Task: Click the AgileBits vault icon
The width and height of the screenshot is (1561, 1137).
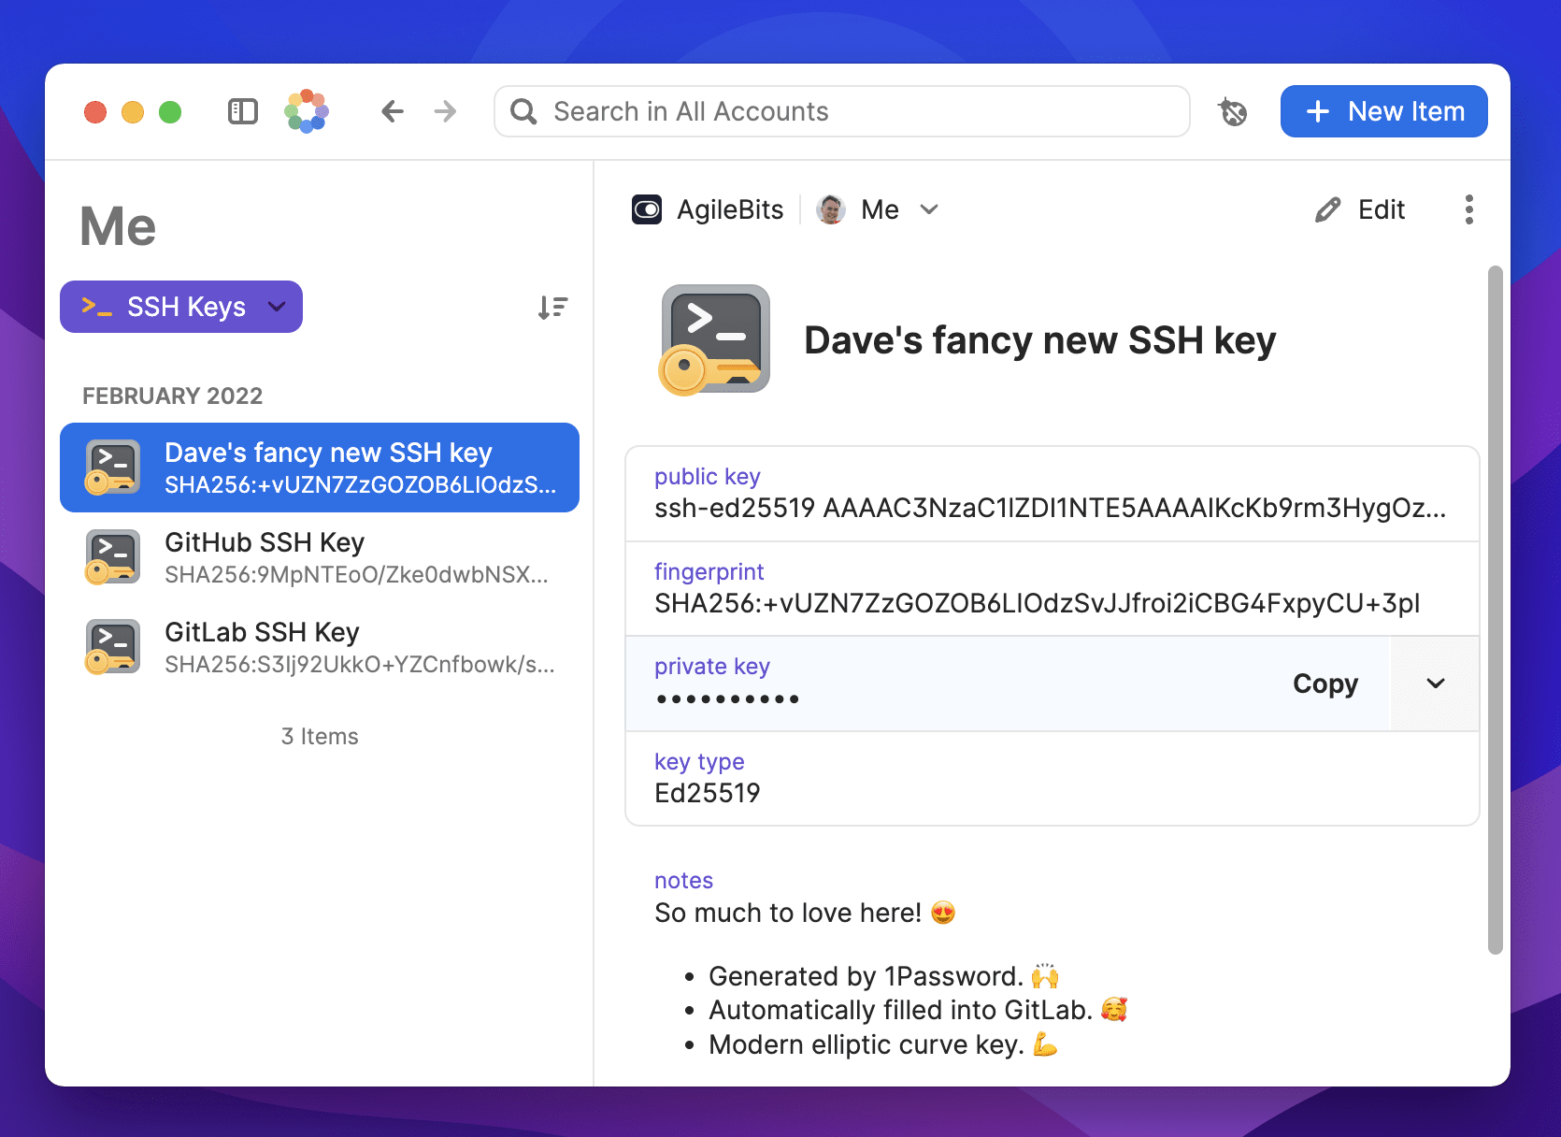Action: click(647, 209)
